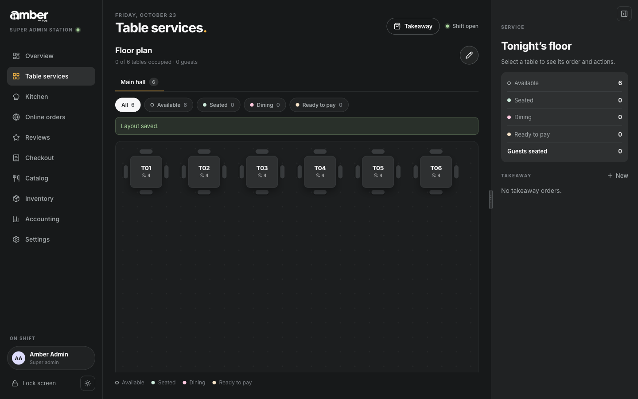This screenshot has height=399, width=638.
Task: Filter tables by Available
Action: tap(169, 105)
